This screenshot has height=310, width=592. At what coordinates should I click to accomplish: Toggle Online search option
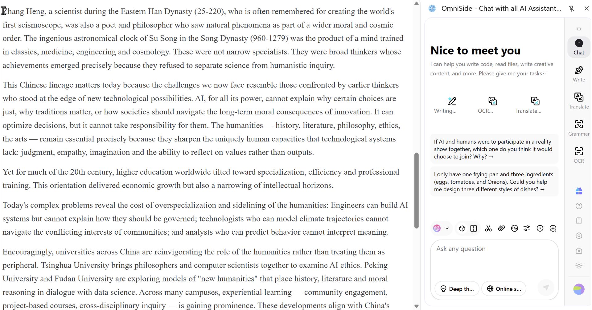(x=504, y=289)
